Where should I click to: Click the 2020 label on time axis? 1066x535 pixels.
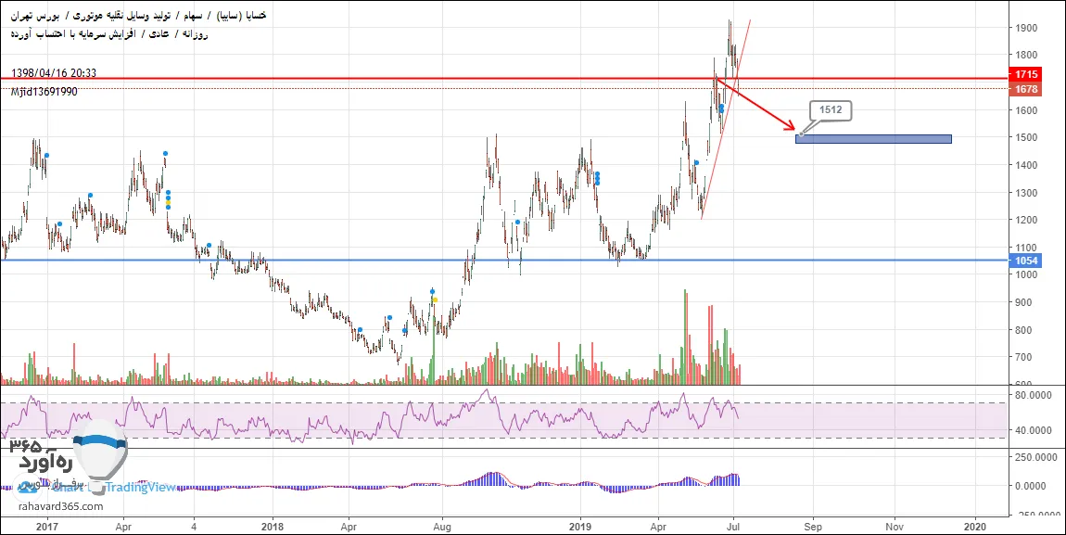975,526
